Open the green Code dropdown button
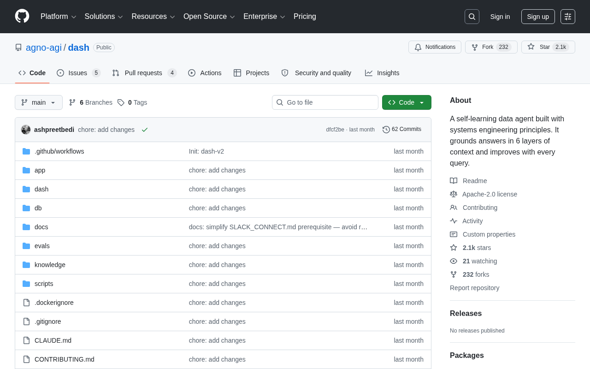 [x=407, y=102]
